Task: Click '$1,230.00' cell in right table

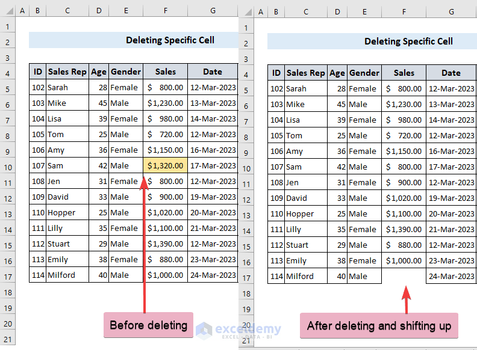Action: (404, 104)
